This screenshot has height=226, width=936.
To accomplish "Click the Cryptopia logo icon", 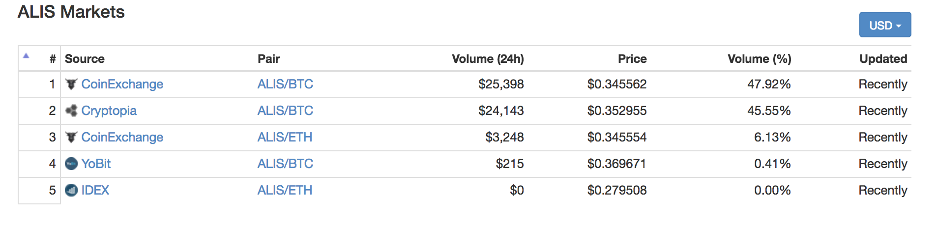I will pos(71,111).
